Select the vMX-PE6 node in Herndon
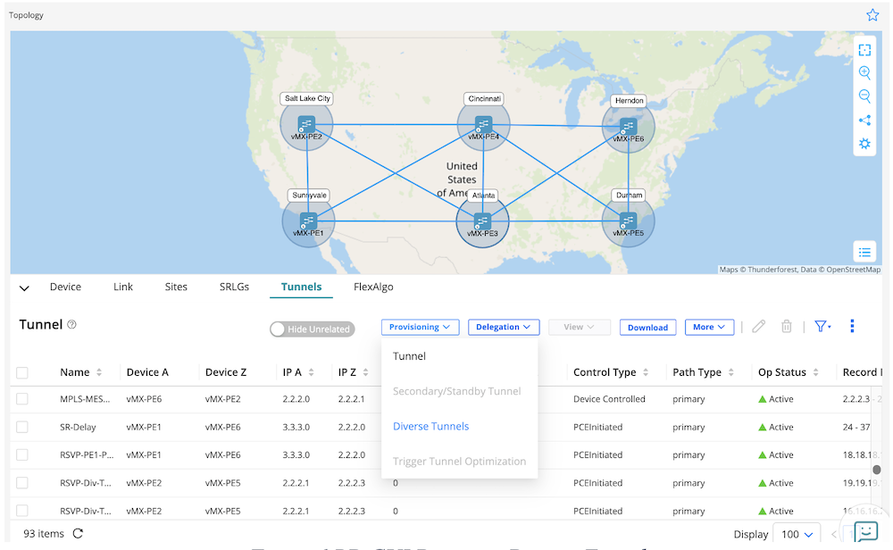Viewport: 893px width, 550px height. pos(628,127)
